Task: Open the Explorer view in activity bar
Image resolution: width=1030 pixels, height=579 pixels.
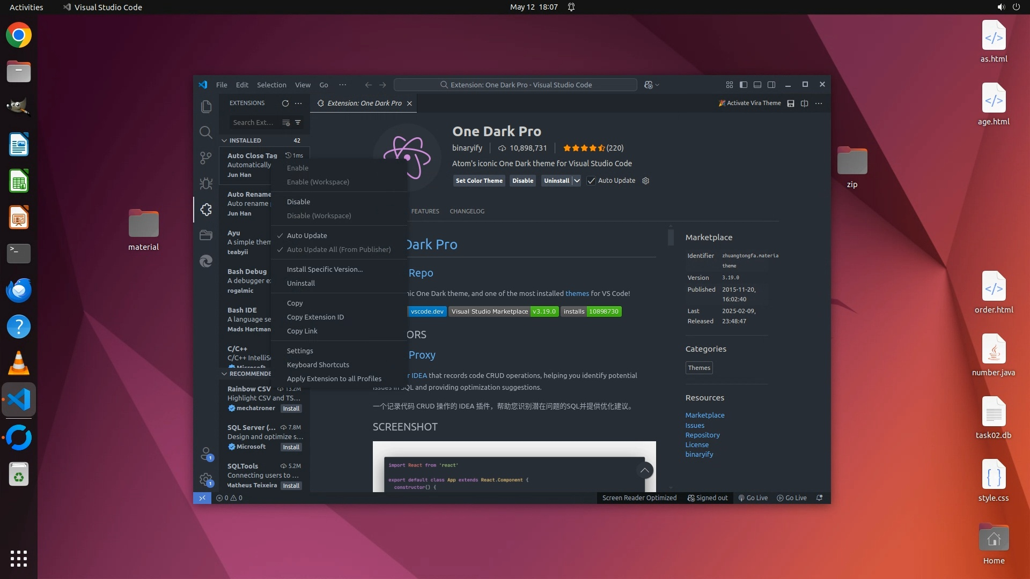Action: click(206, 107)
